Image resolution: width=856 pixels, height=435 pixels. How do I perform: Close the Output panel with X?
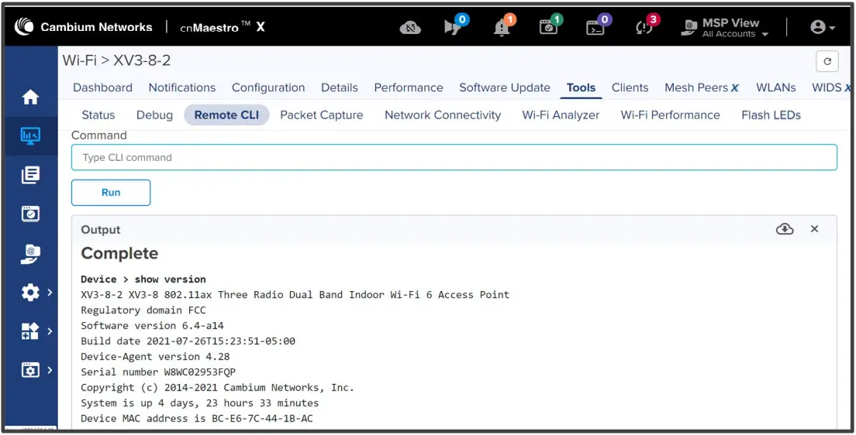814,229
